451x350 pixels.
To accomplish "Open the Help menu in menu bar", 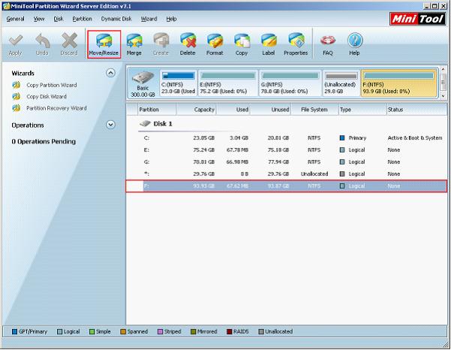I will 171,19.
